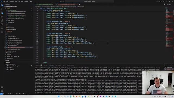The image size is (174, 98).
Task: Open Chrome icon on taskbar
Action: point(73,96)
